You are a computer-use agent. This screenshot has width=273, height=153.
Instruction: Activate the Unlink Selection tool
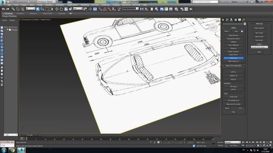(x=18, y=9)
